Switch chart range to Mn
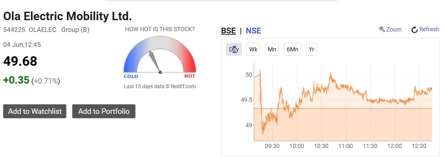The image size is (445, 163). pyautogui.click(x=272, y=49)
